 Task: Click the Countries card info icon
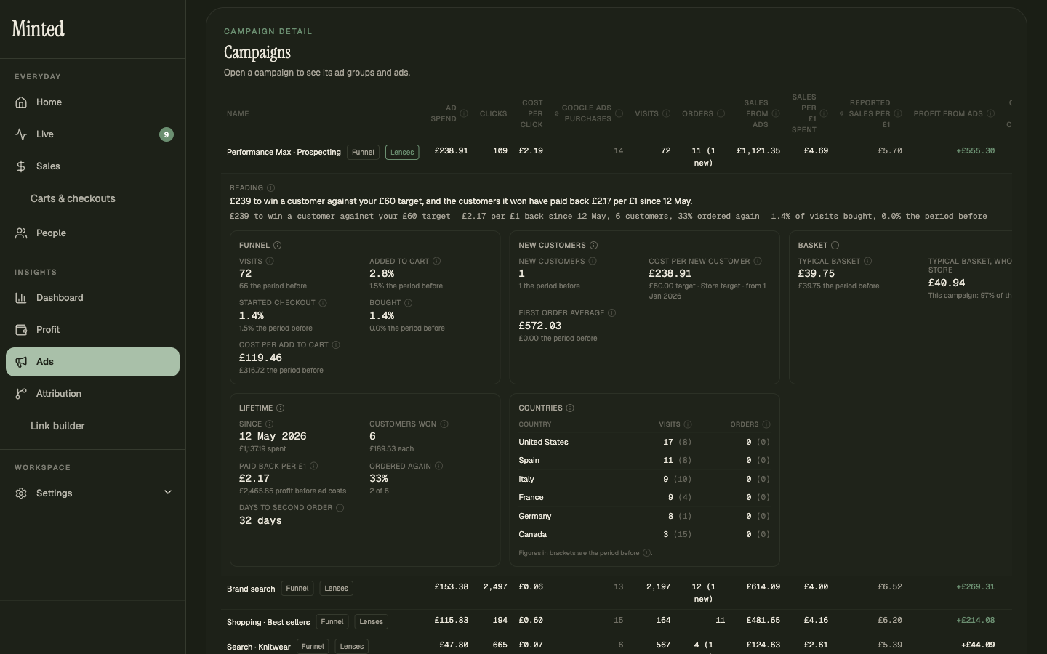[x=570, y=408]
